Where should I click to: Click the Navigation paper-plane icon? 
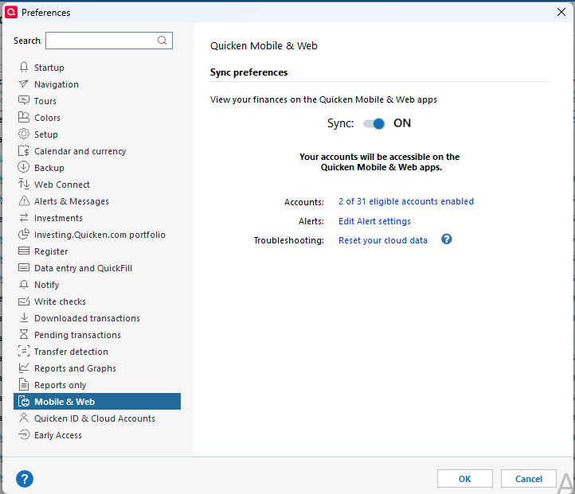pyautogui.click(x=23, y=84)
